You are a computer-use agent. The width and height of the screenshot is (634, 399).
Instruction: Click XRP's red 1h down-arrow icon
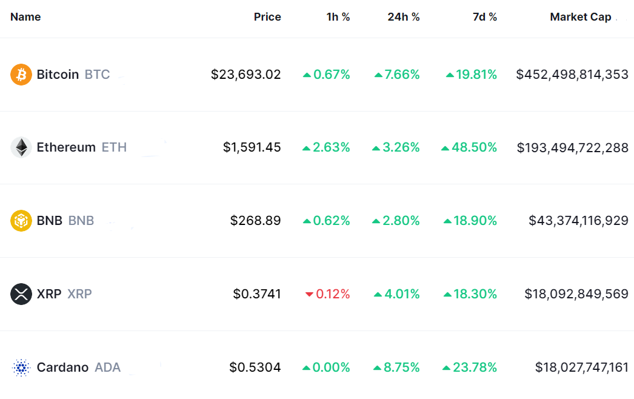click(309, 295)
